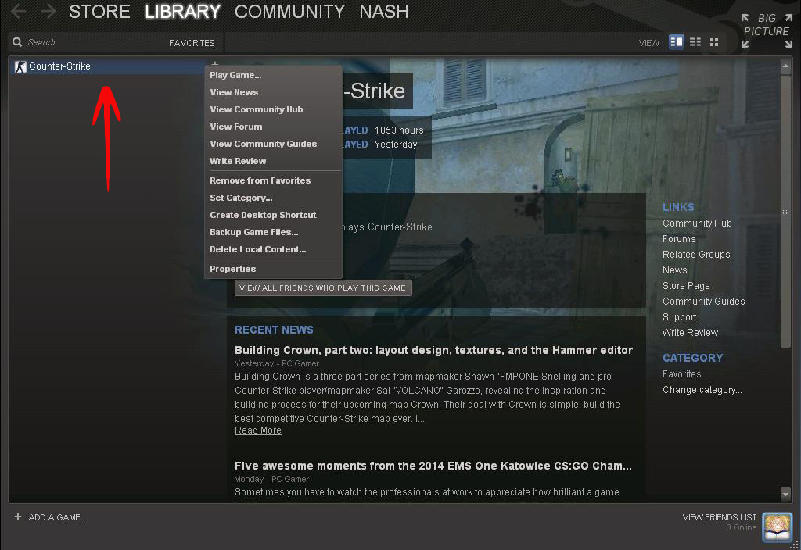Viewport: 801px width, 550px height.
Task: Go forward with the right arrow icon
Action: coord(48,11)
